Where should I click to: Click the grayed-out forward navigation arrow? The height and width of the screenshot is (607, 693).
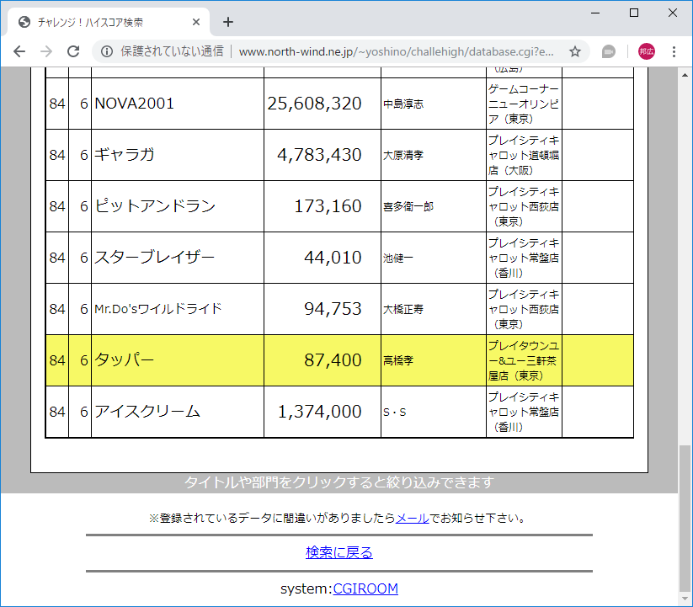click(x=45, y=51)
